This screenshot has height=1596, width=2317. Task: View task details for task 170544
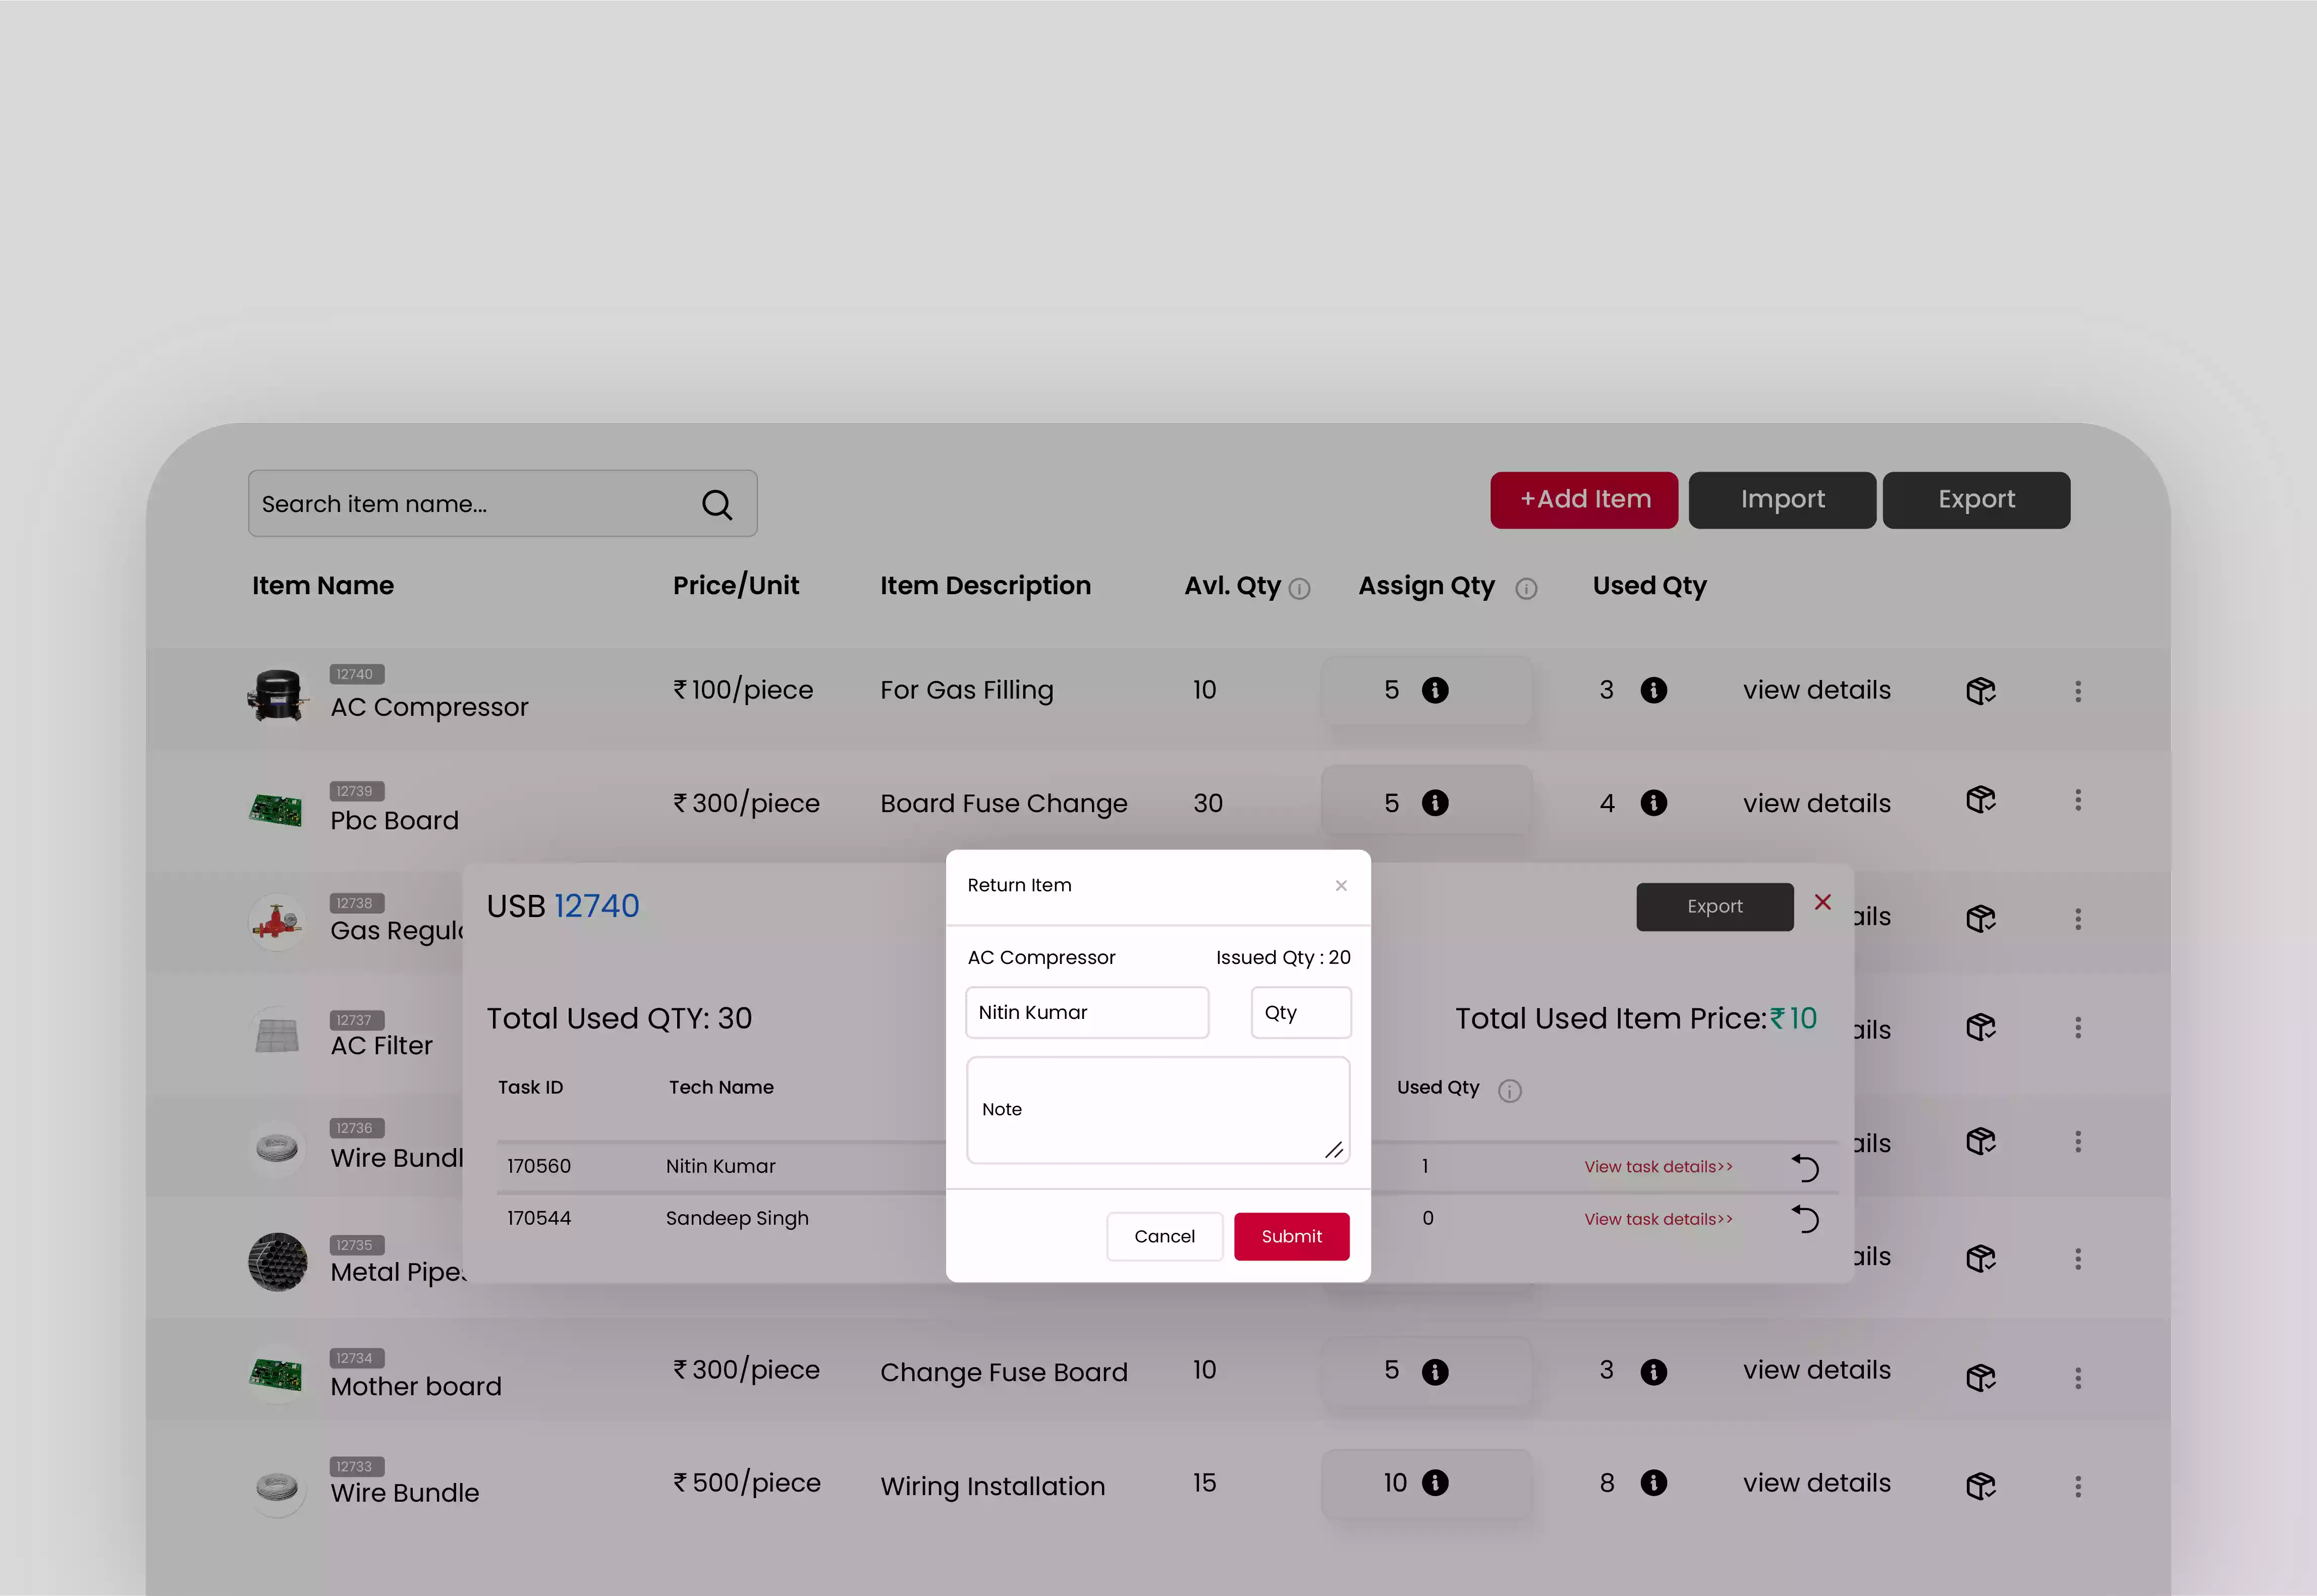click(x=1659, y=1219)
